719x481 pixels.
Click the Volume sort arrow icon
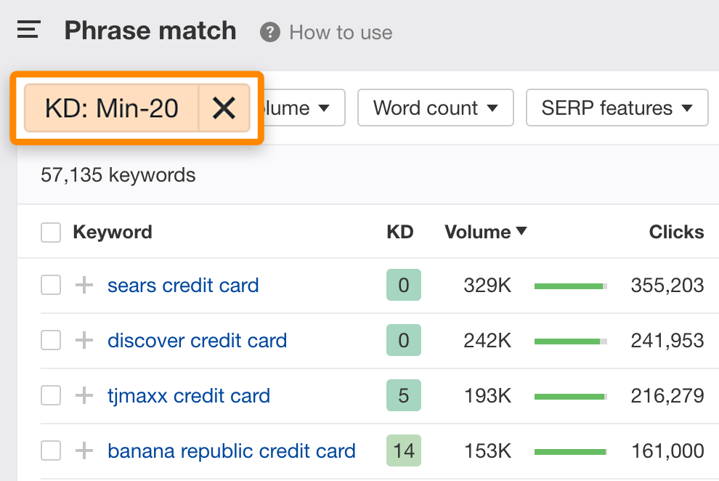(x=521, y=233)
